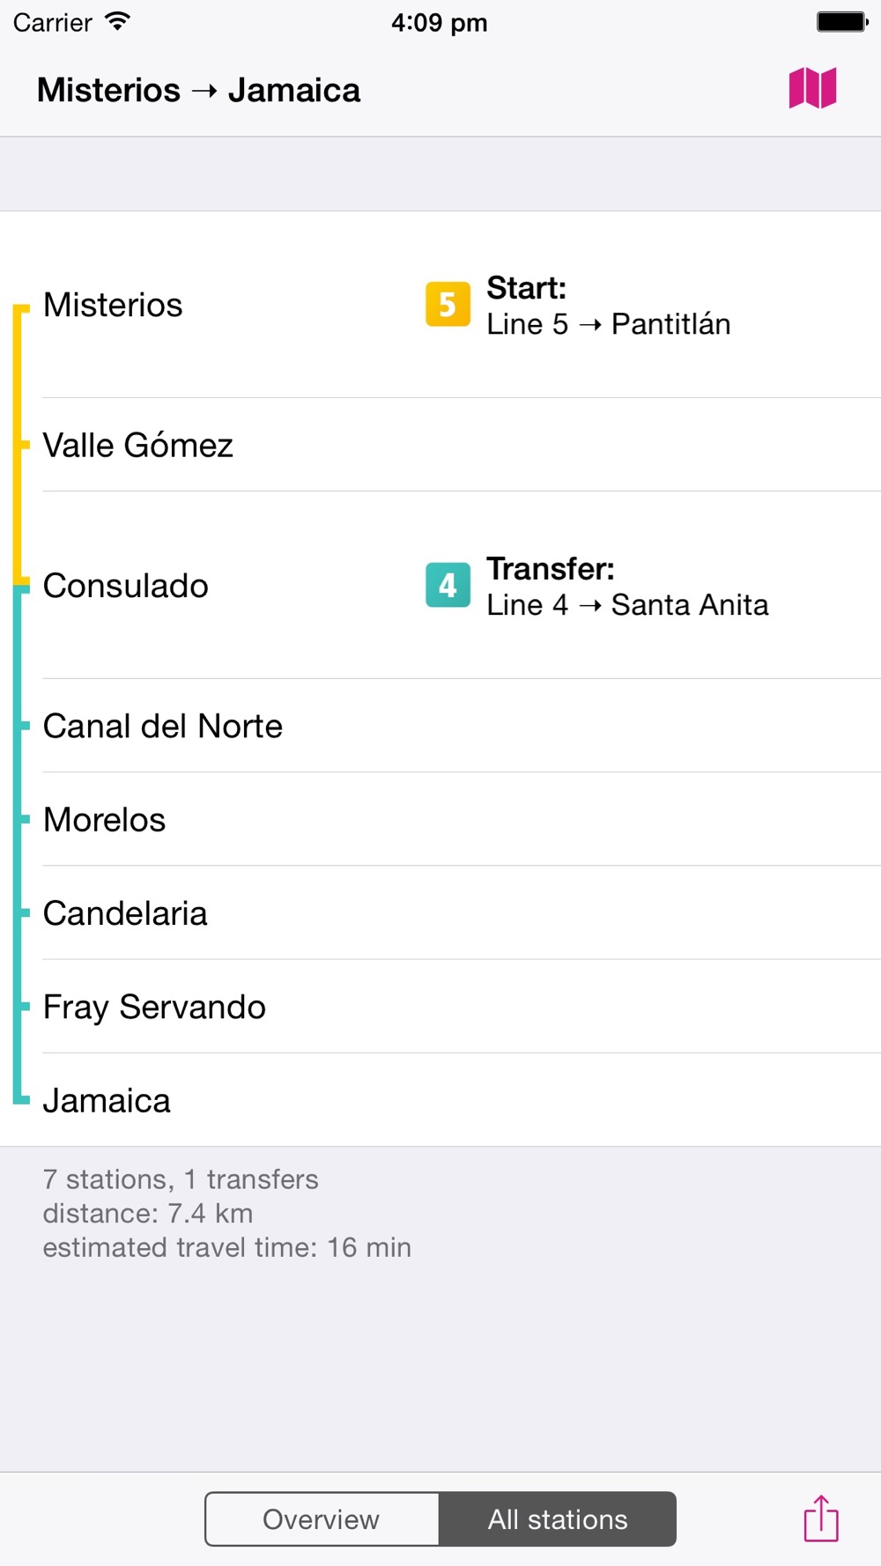881x1566 pixels.
Task: Tap the Valle Gómez station row
Action: 440,445
